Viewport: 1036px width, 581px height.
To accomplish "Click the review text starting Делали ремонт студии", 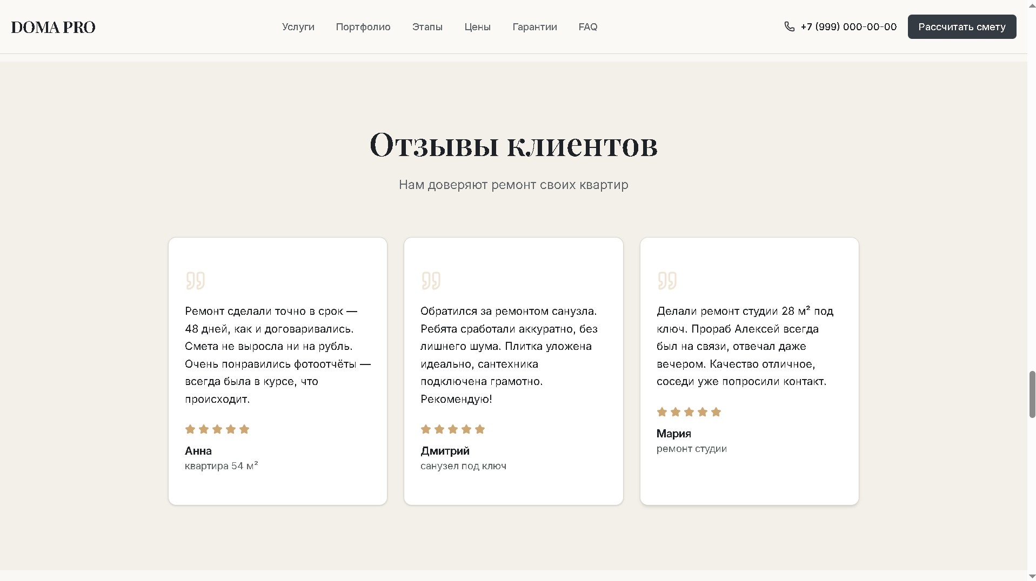I will [x=745, y=346].
